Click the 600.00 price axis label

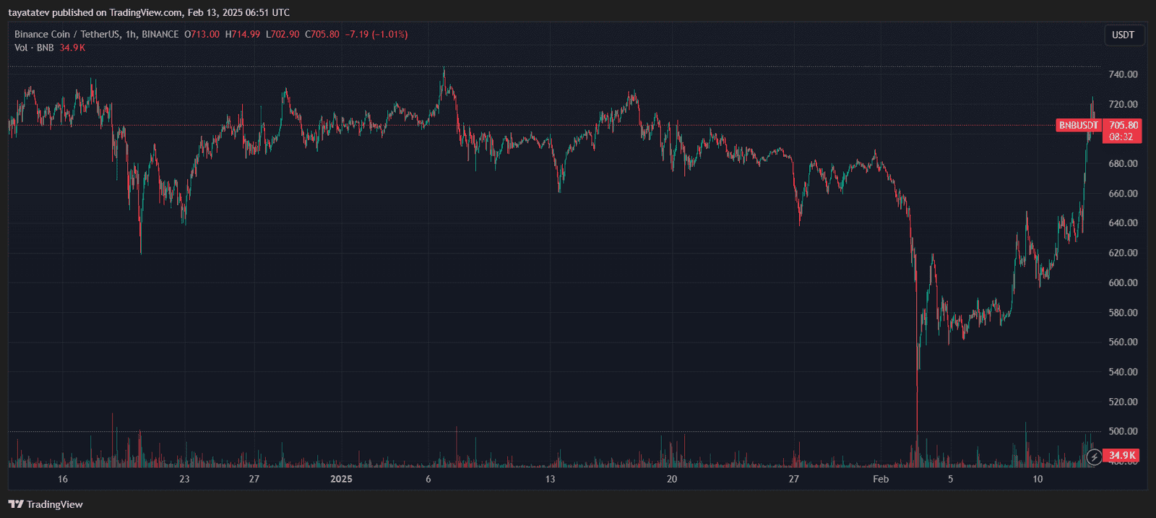click(x=1123, y=282)
